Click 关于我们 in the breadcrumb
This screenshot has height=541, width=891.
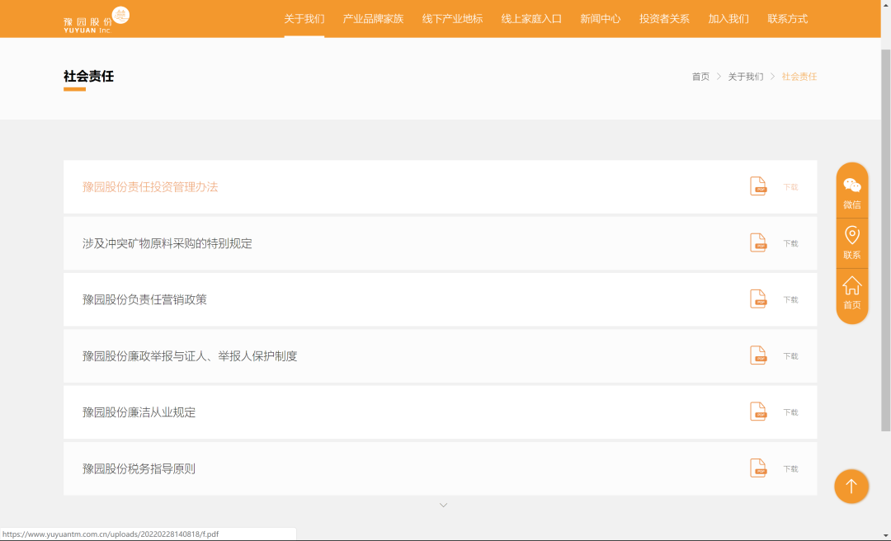[x=746, y=77]
